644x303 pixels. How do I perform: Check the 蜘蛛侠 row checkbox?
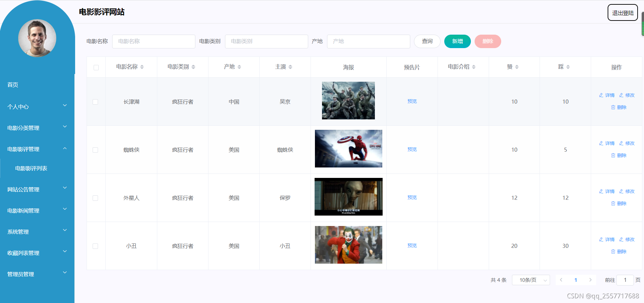(95, 150)
